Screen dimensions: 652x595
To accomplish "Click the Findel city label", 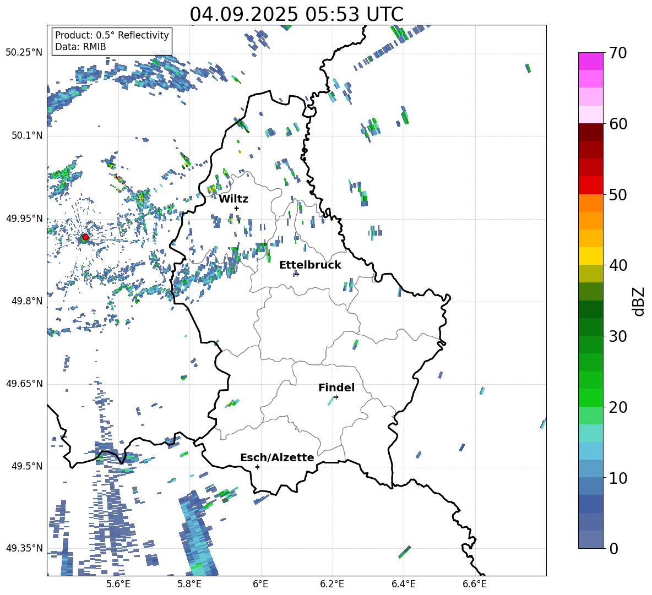I will [336, 387].
